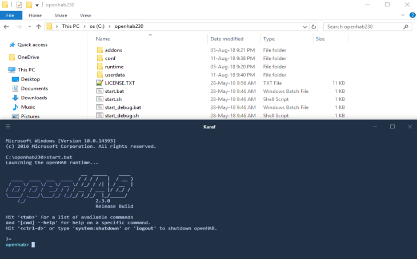Screen dimensions: 417x259
Task: Switch to the View ribbon tab
Action: (x=85, y=15)
